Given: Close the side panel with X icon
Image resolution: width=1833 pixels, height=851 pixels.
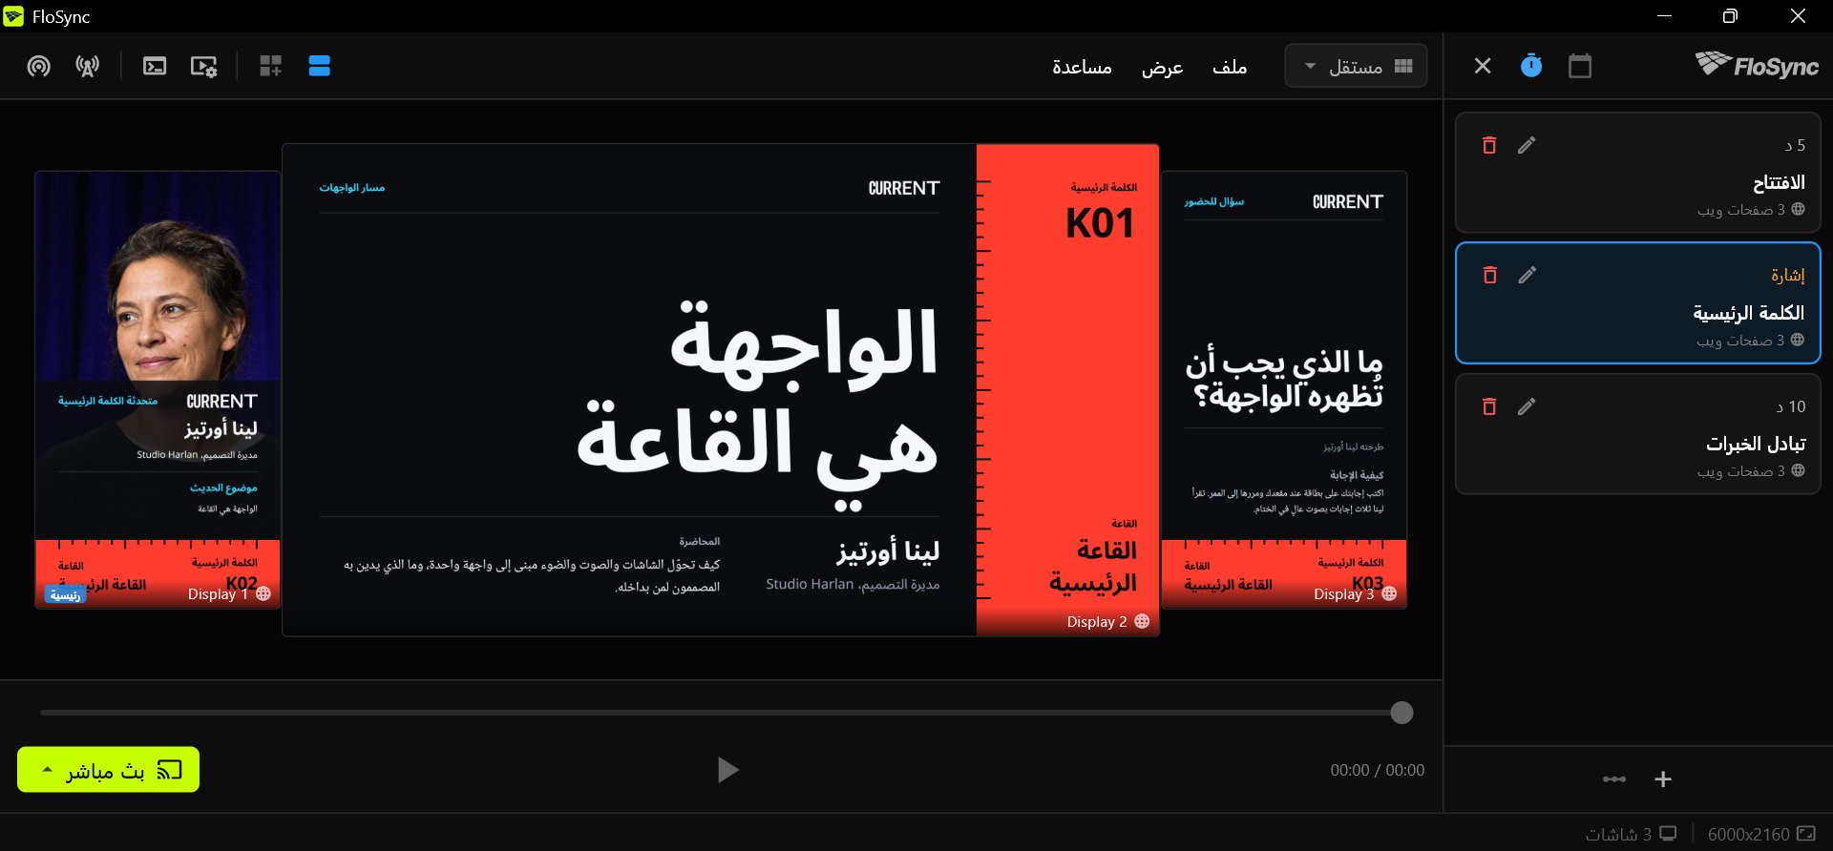Looking at the screenshot, I should [1483, 66].
